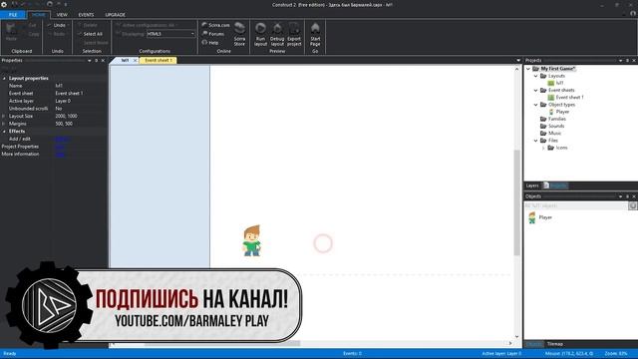
Task: Switch to the Event sheet 1 tab
Action: (x=159, y=60)
